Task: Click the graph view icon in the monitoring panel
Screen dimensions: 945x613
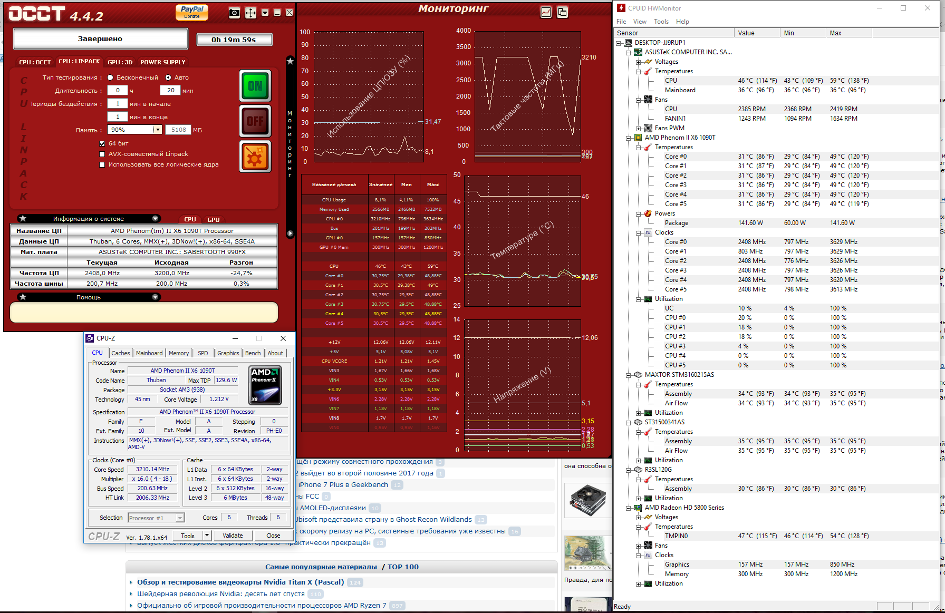Action: pyautogui.click(x=546, y=12)
